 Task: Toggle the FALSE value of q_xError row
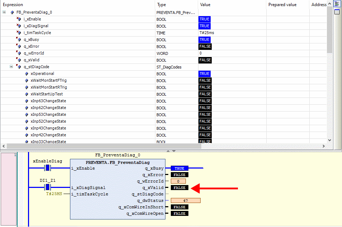click(x=205, y=46)
